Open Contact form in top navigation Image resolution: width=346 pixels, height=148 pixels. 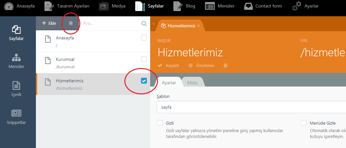click(263, 6)
